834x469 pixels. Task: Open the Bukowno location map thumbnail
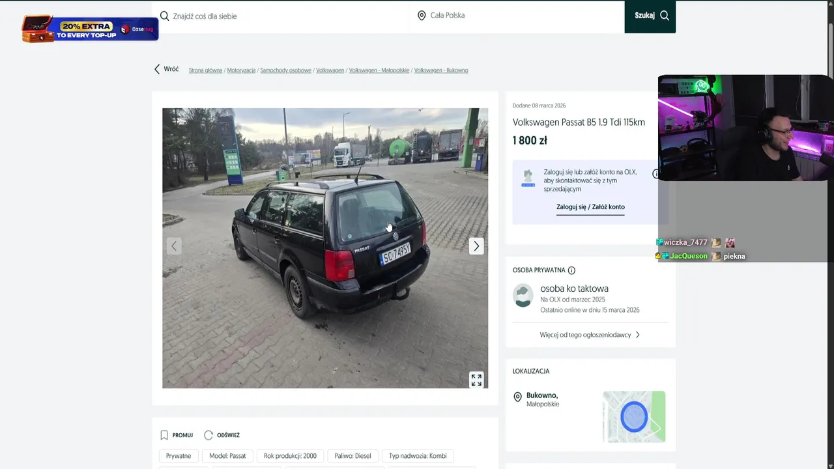[634, 417]
